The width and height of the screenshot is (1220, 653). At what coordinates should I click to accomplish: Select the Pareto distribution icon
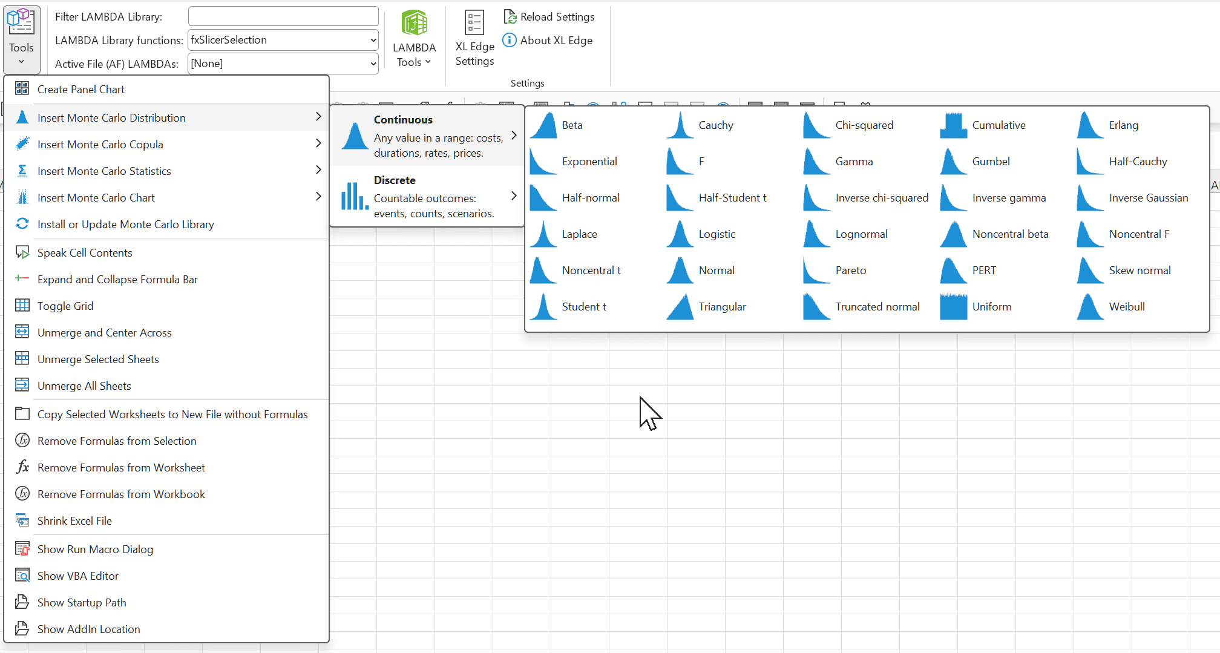pyautogui.click(x=817, y=271)
